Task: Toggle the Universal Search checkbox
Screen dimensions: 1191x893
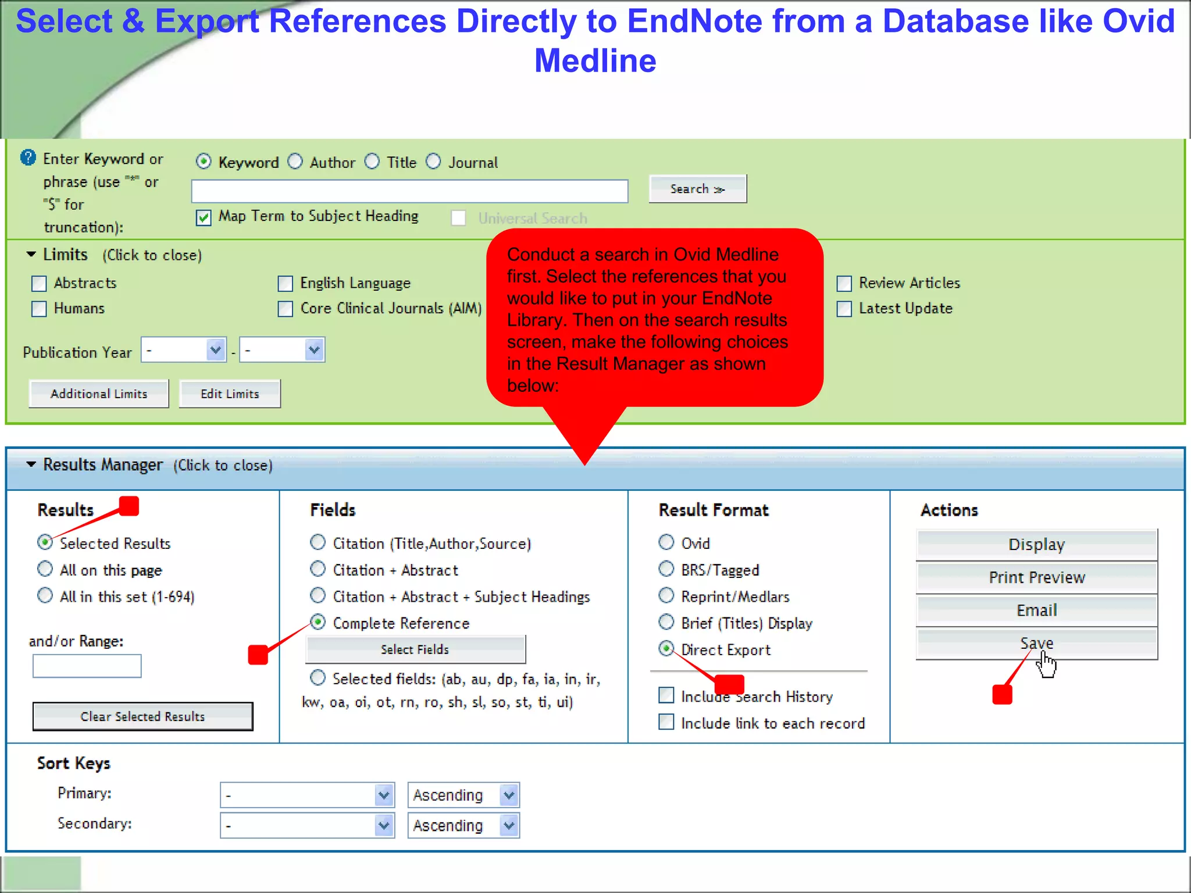Action: (x=458, y=218)
